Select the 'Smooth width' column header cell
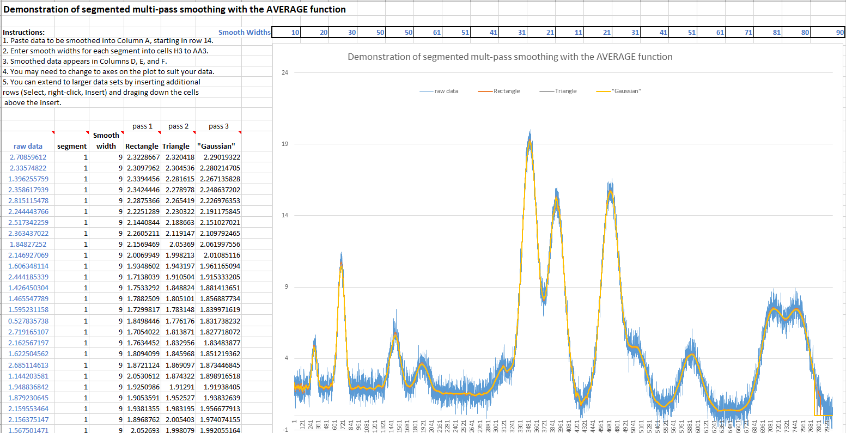This screenshot has height=433, width=846. pos(106,141)
